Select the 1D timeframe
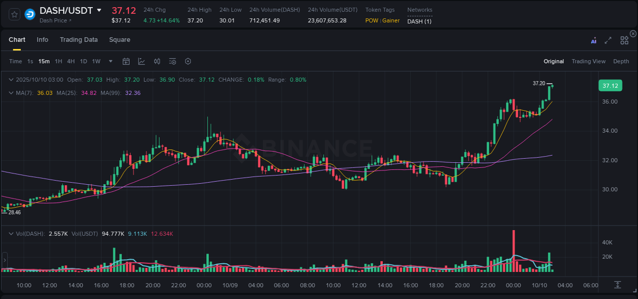 [x=83, y=61]
